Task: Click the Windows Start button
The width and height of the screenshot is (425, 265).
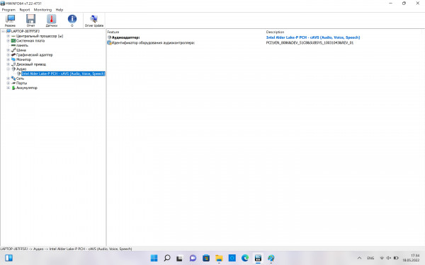Action: click(x=154, y=258)
